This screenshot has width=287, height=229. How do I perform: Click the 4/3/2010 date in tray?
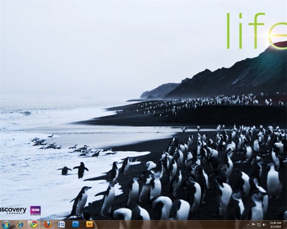275,226
